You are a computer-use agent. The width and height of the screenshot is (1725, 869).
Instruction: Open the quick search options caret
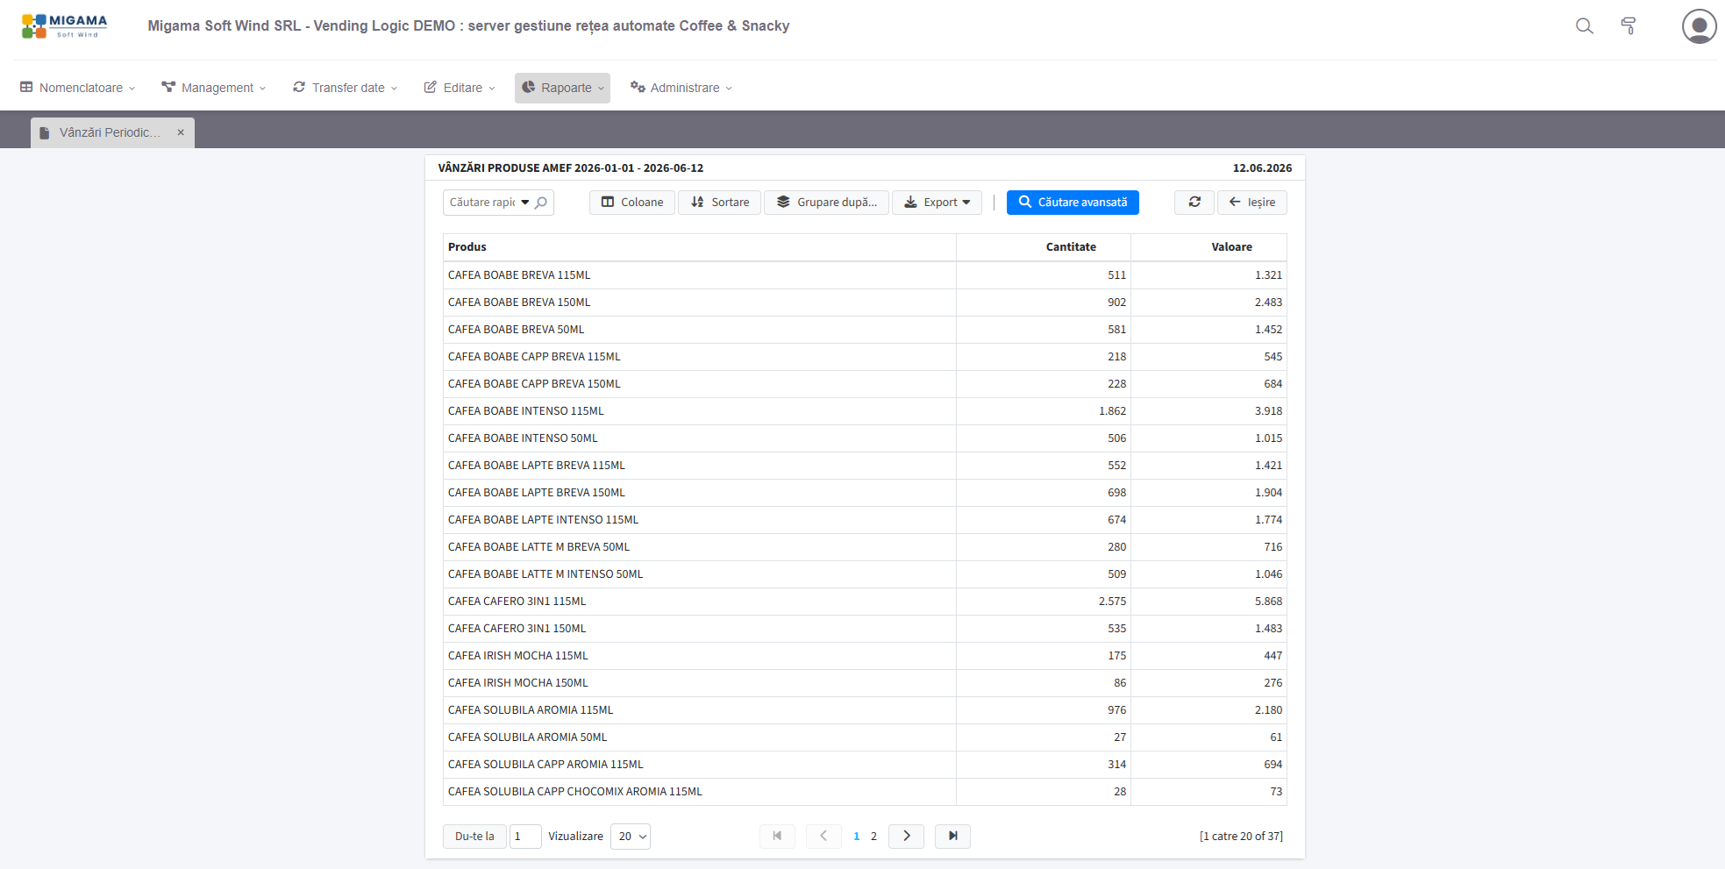[x=525, y=203]
